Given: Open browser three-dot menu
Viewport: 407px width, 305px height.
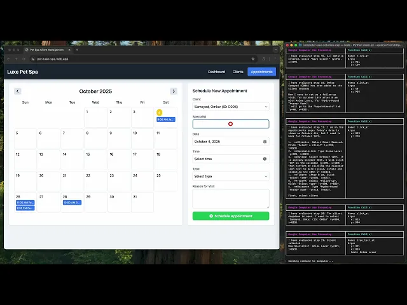Looking at the screenshot, I should click(x=275, y=59).
